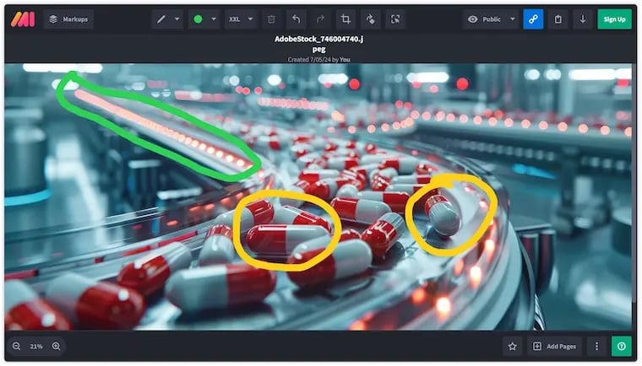Toggle the star favorite icon
This screenshot has width=642, height=366.
pos(512,346)
